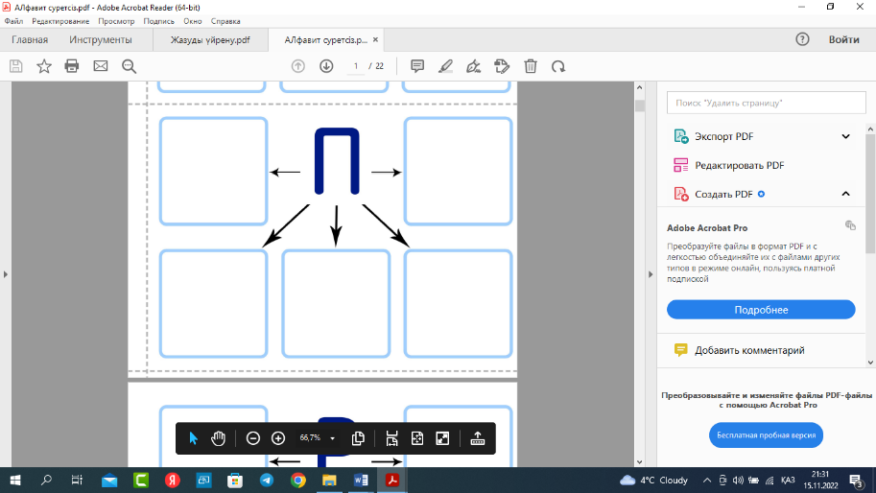
Task: Select the hand pan tool
Action: click(x=219, y=438)
